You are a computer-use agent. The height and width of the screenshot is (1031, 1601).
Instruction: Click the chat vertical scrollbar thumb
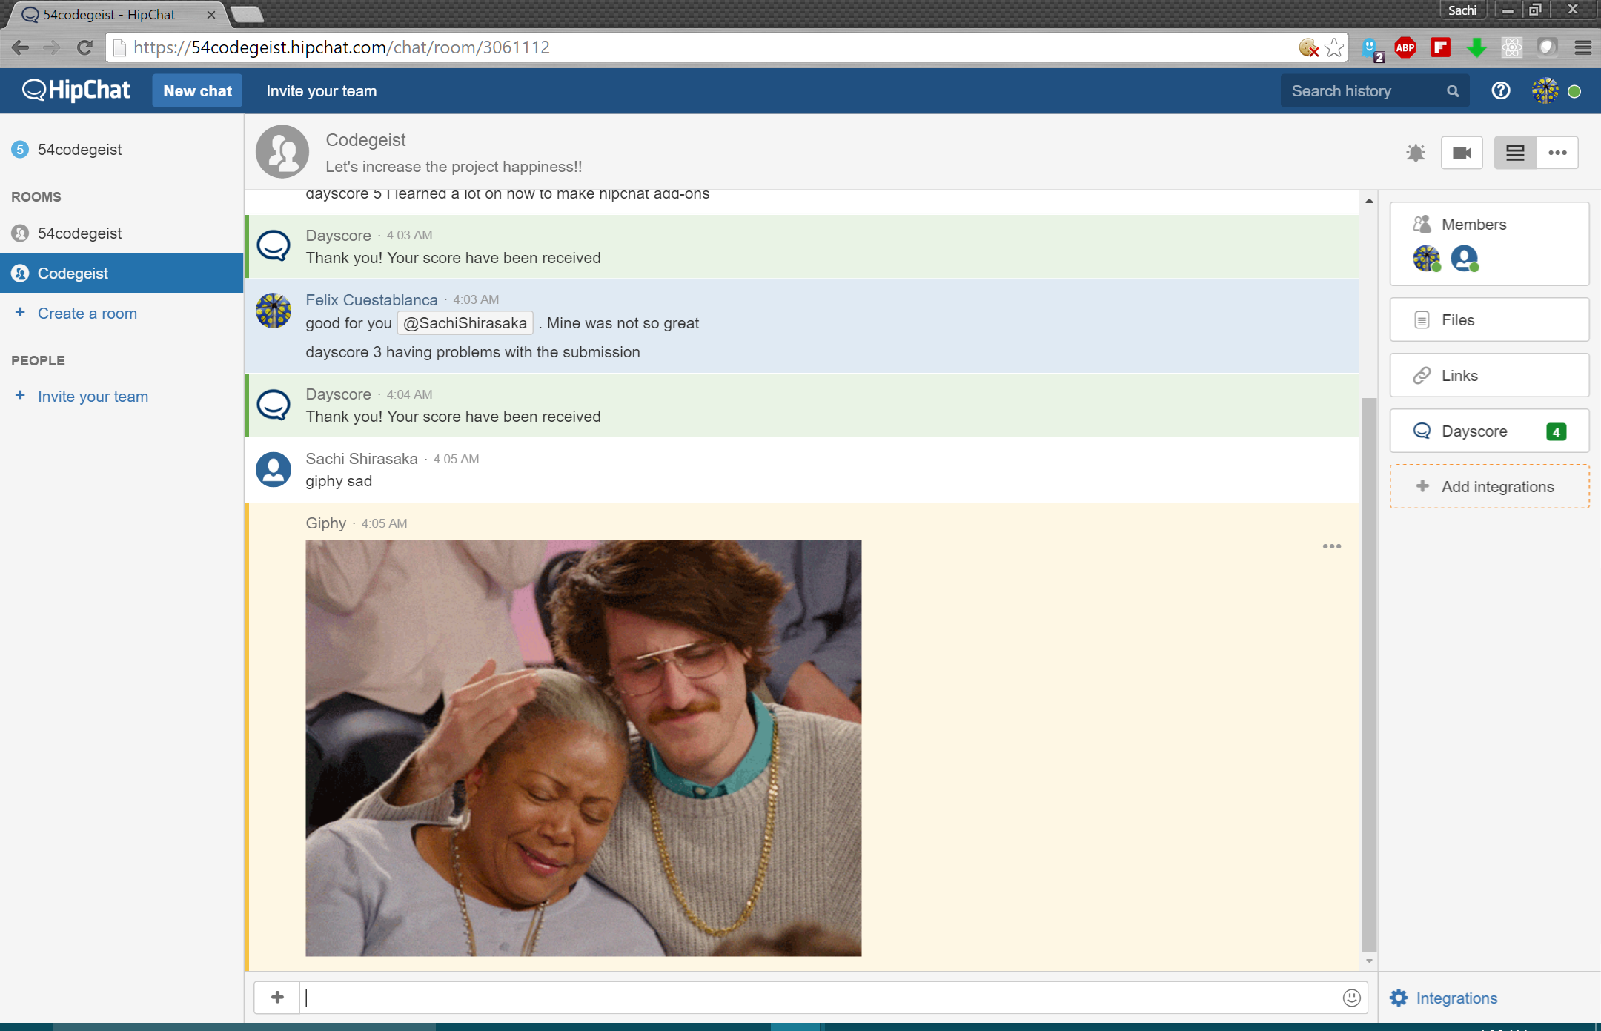[1368, 674]
